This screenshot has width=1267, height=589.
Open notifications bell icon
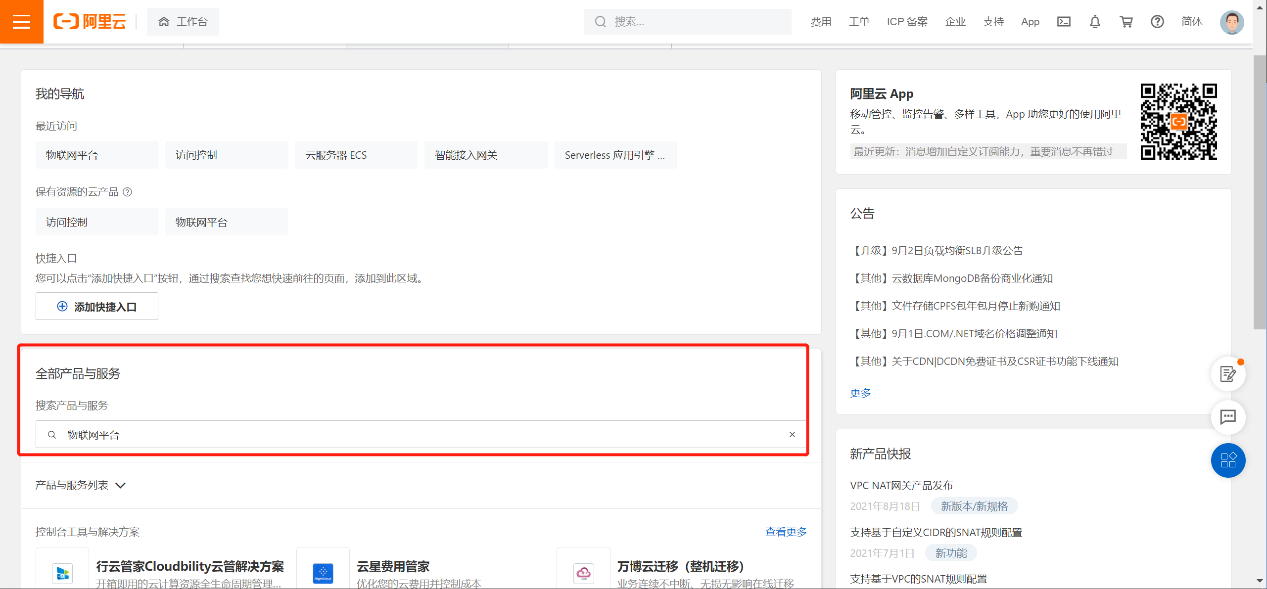pyautogui.click(x=1095, y=22)
